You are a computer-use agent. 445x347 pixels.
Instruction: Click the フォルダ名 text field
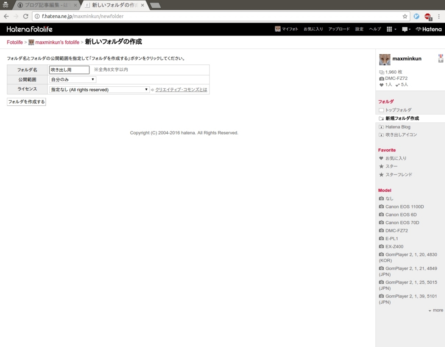click(x=69, y=70)
